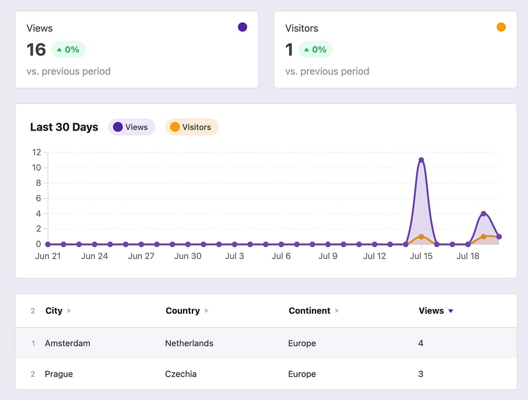Click the Netherlands country cell

(189, 343)
